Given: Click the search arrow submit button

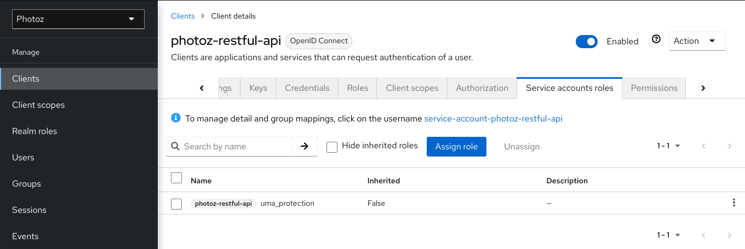Looking at the screenshot, I should tap(305, 146).
